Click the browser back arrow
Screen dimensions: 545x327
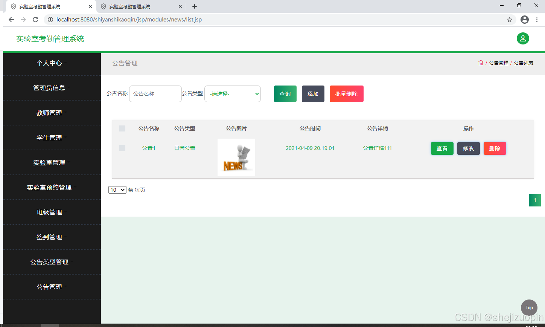[x=11, y=20]
